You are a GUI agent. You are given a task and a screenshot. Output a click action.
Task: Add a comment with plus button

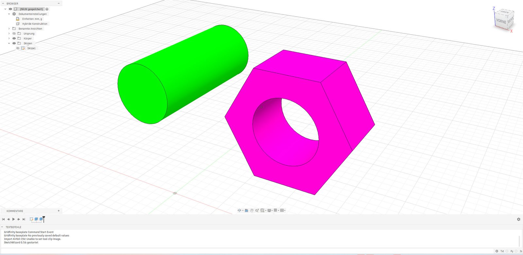59,211
